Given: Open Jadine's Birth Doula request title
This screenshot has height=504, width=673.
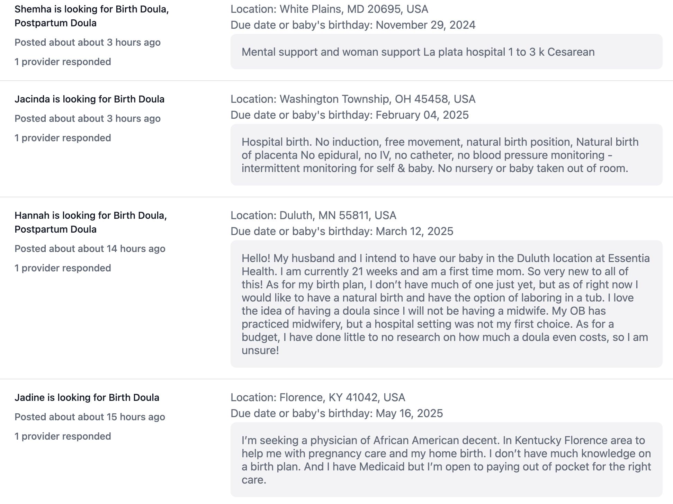Looking at the screenshot, I should coord(87,397).
